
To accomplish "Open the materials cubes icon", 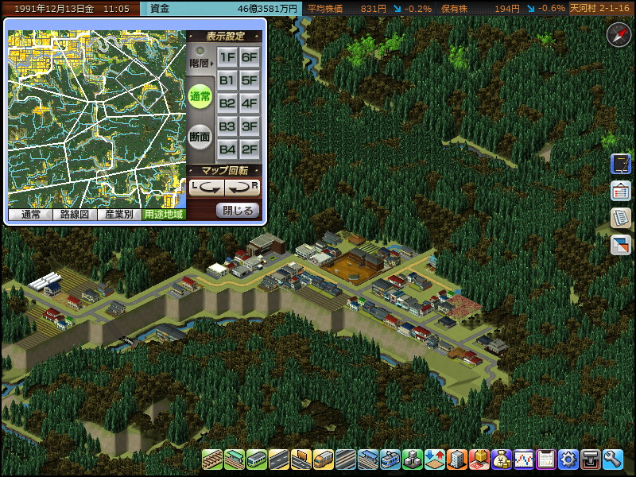I will pyautogui.click(x=413, y=460).
